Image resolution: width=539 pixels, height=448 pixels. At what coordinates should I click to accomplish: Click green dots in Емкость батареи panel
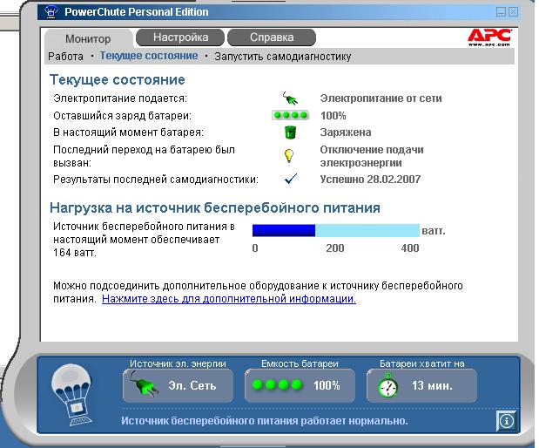277,385
